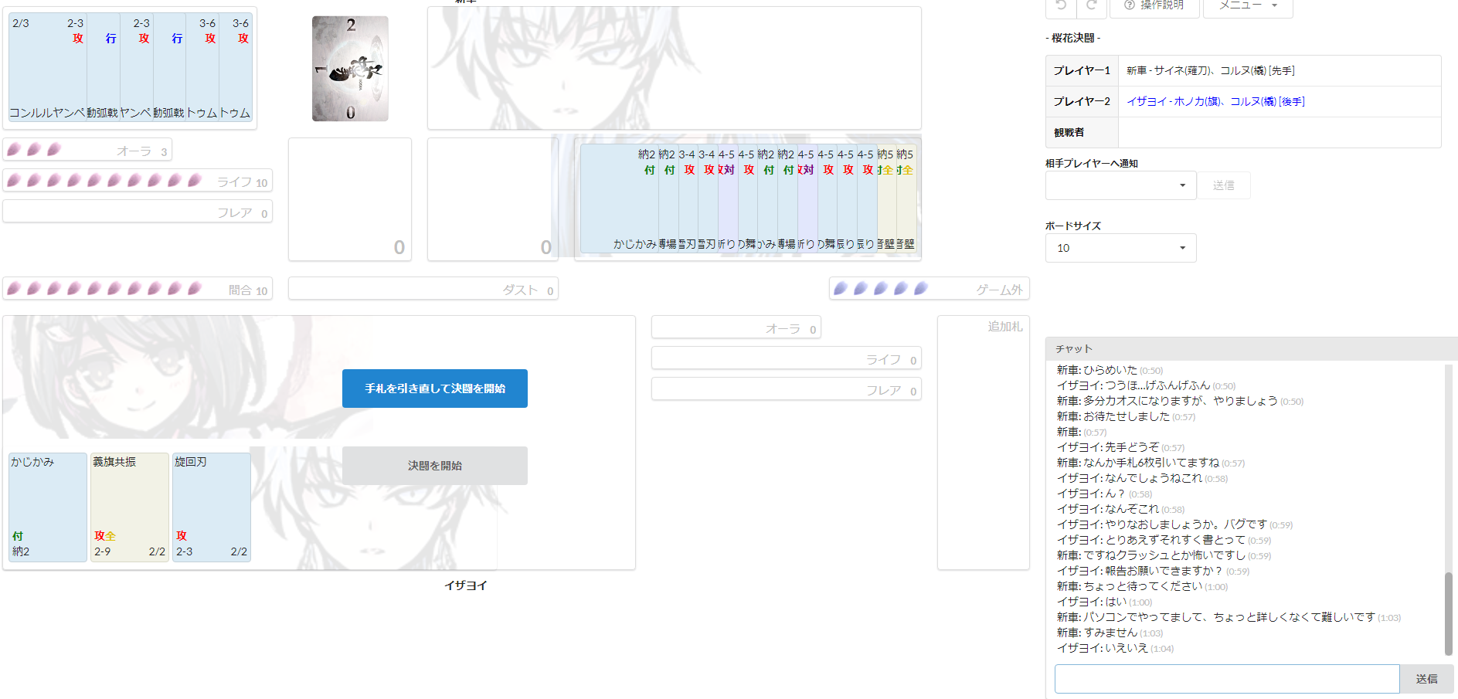Redo the undone board action
Screen dimensions: 1458x699
point(1091,6)
